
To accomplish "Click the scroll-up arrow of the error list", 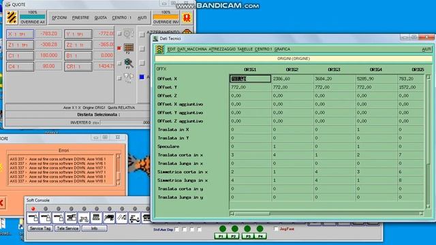I will click(118, 157).
